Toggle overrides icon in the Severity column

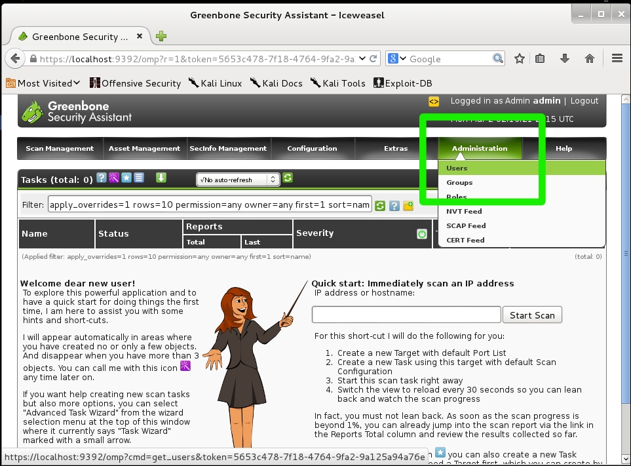422,234
